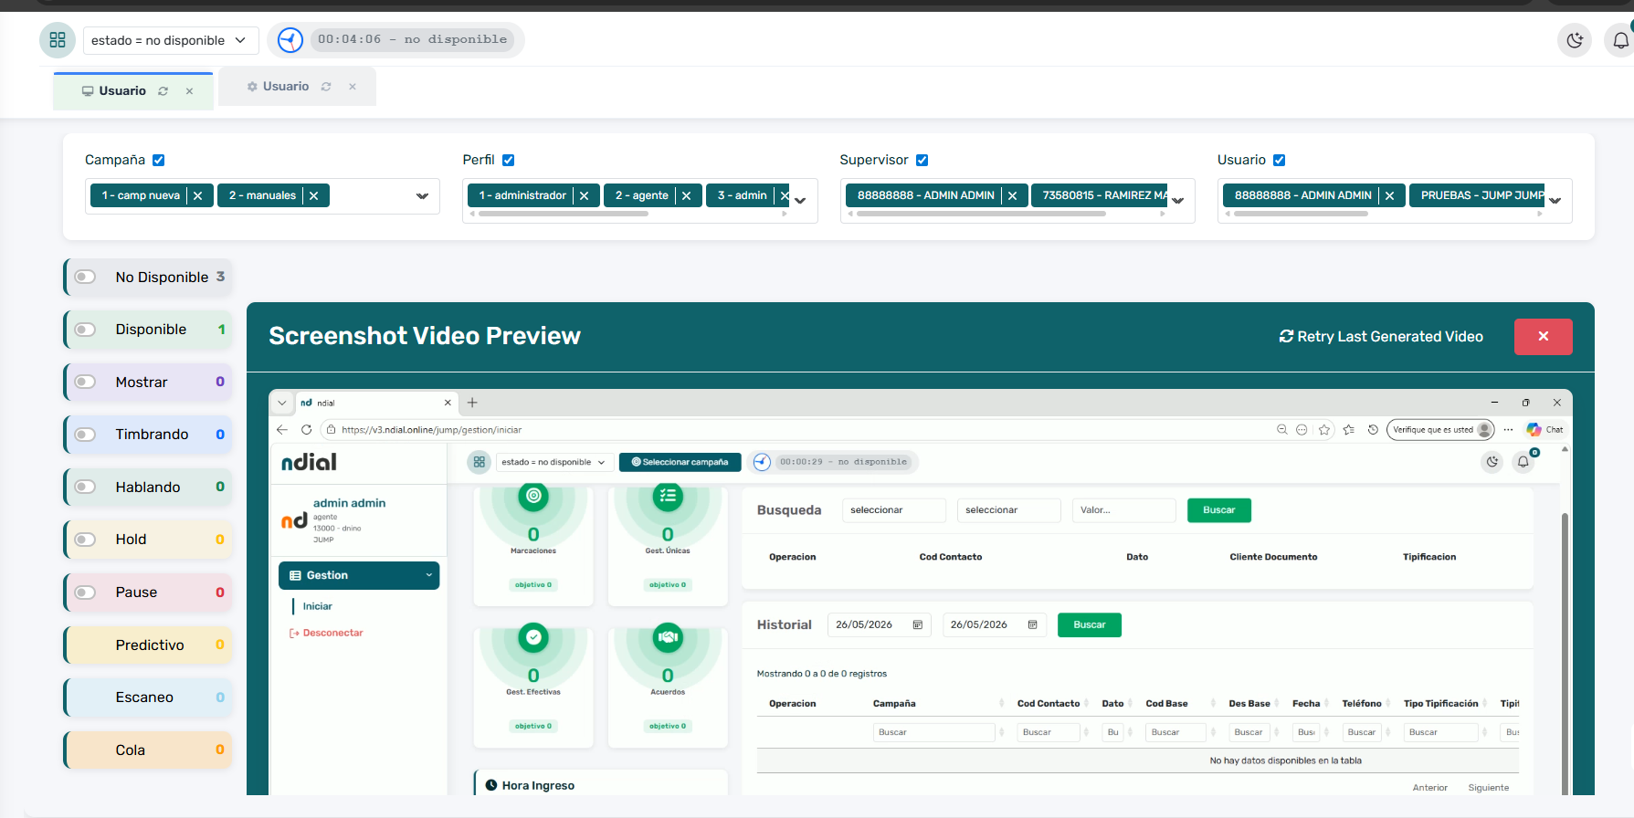This screenshot has height=818, width=1634.
Task: Click the Busqueda Buscar button
Action: (1219, 510)
